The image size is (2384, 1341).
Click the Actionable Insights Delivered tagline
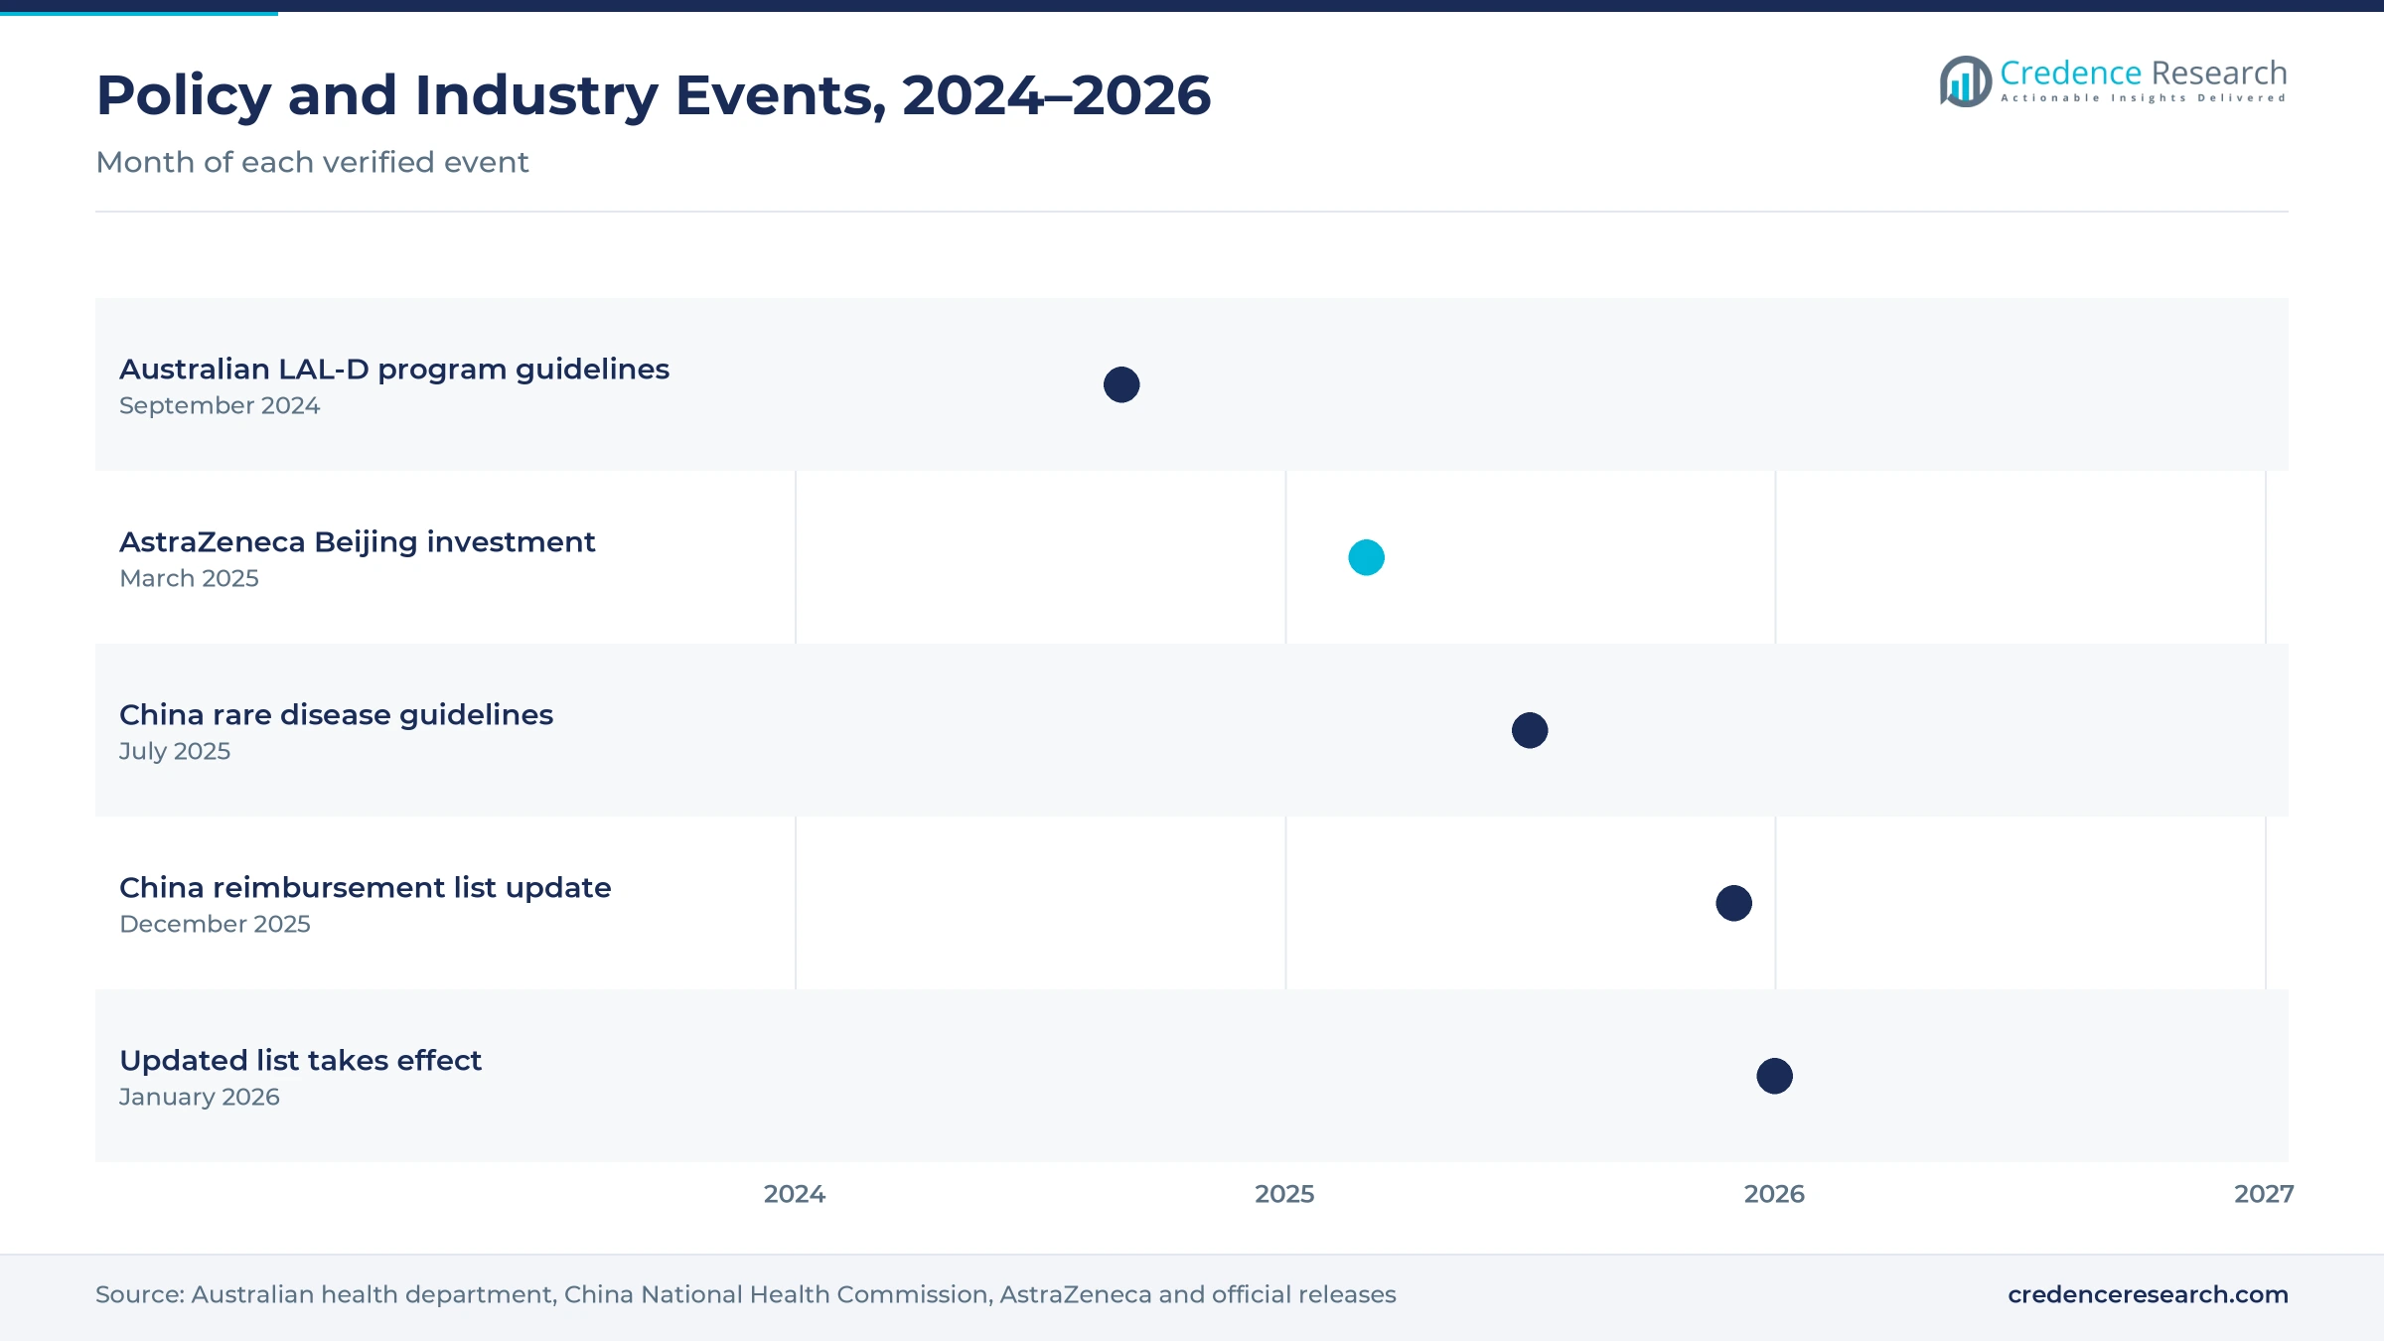point(2144,98)
